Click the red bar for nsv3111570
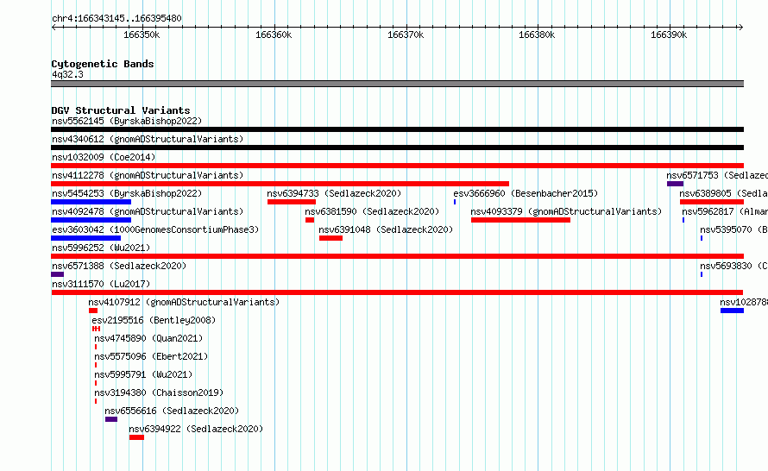The width and height of the screenshot is (768, 471). coord(397,292)
